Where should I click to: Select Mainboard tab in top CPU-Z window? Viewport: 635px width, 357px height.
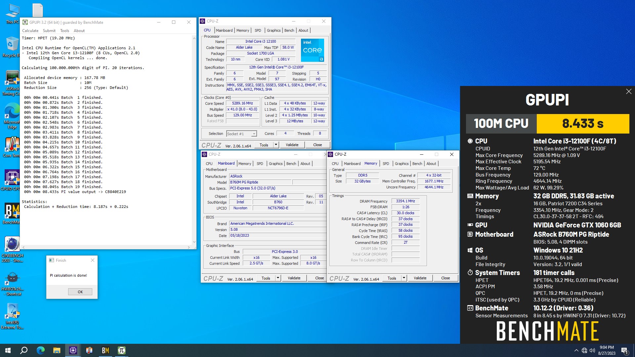click(224, 30)
